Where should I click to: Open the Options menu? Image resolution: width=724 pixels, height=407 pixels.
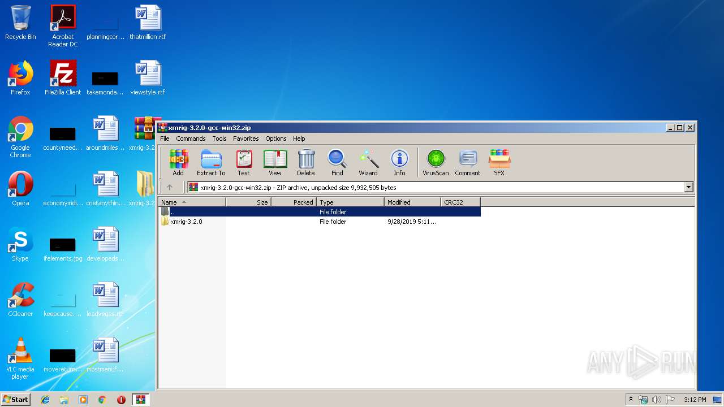[276, 138]
